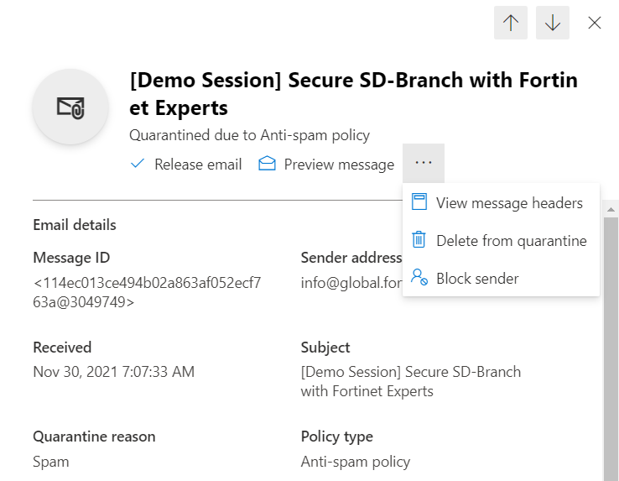The width and height of the screenshot is (619, 481).
Task: Click the received date Nov 30, 2021
Action: (113, 371)
